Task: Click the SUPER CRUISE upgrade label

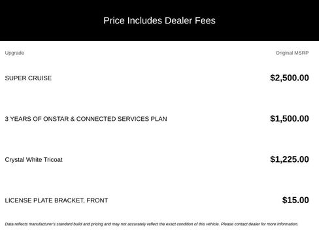Action: [x=28, y=78]
